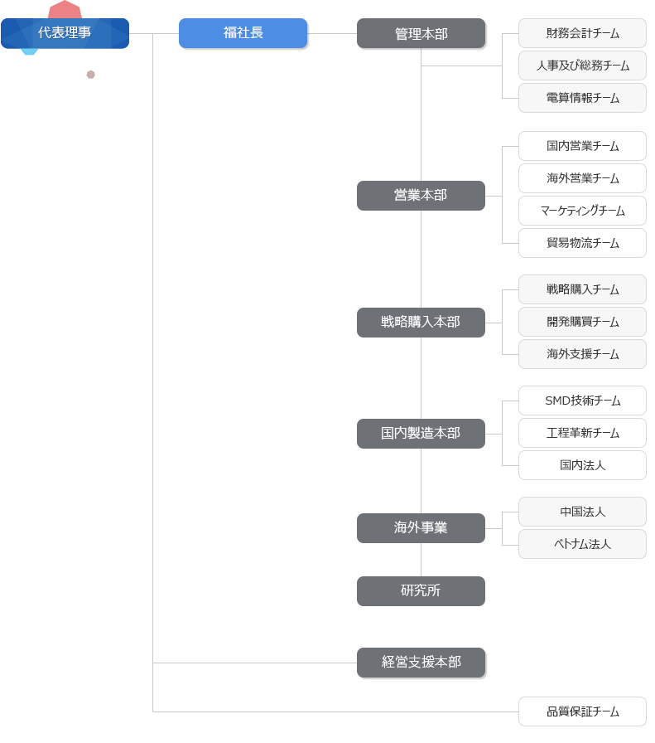This screenshot has width=655, height=743.
Task: Select the 貿易物流チーム box
Action: pos(582,243)
